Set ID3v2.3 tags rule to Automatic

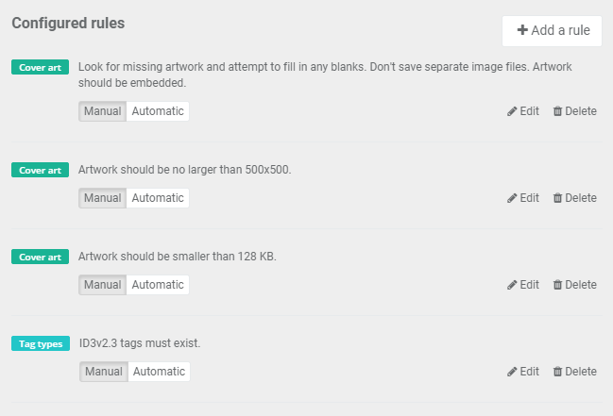pyautogui.click(x=159, y=372)
